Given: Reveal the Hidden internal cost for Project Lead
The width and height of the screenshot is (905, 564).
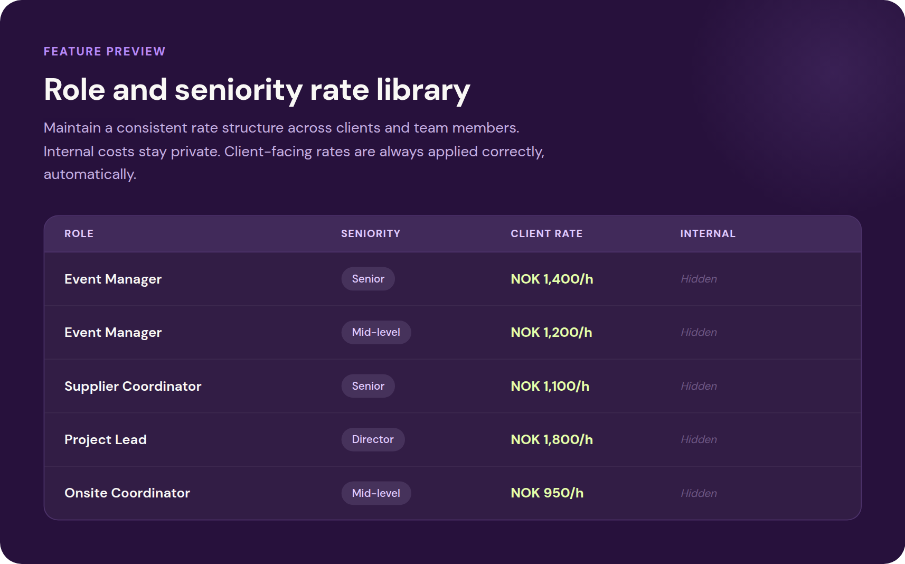Looking at the screenshot, I should coord(698,439).
